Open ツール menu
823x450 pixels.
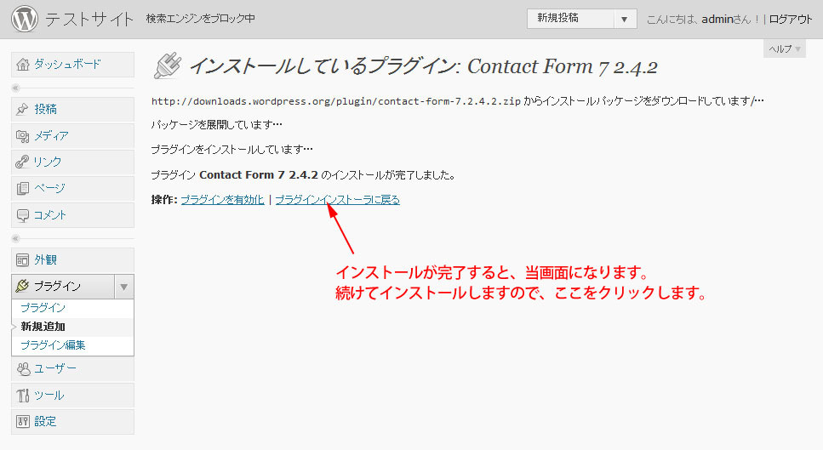[x=72, y=396]
